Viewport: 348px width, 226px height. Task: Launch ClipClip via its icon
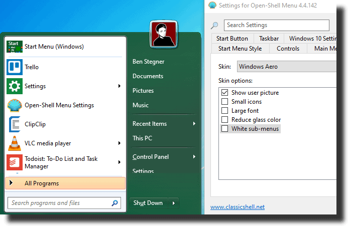point(15,124)
